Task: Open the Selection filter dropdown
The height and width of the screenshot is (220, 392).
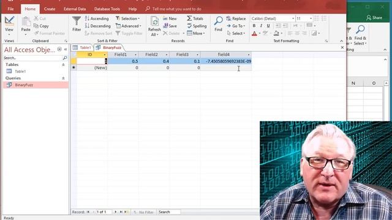Action: (x=127, y=18)
